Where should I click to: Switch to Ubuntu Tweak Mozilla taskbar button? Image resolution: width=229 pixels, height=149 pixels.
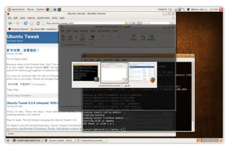click(x=60, y=140)
